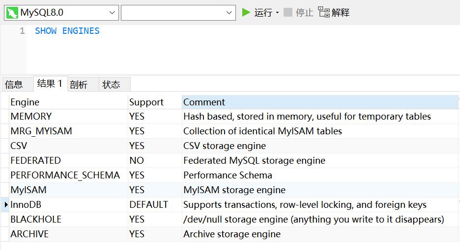Expand the MySQL8.0 connection dropdown
Screen dimensions: 460x250
(112, 13)
